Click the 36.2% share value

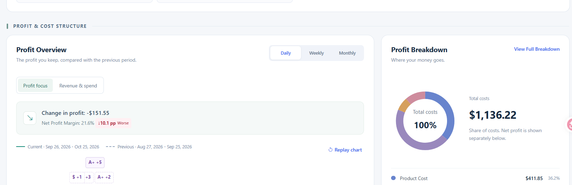click(554, 178)
